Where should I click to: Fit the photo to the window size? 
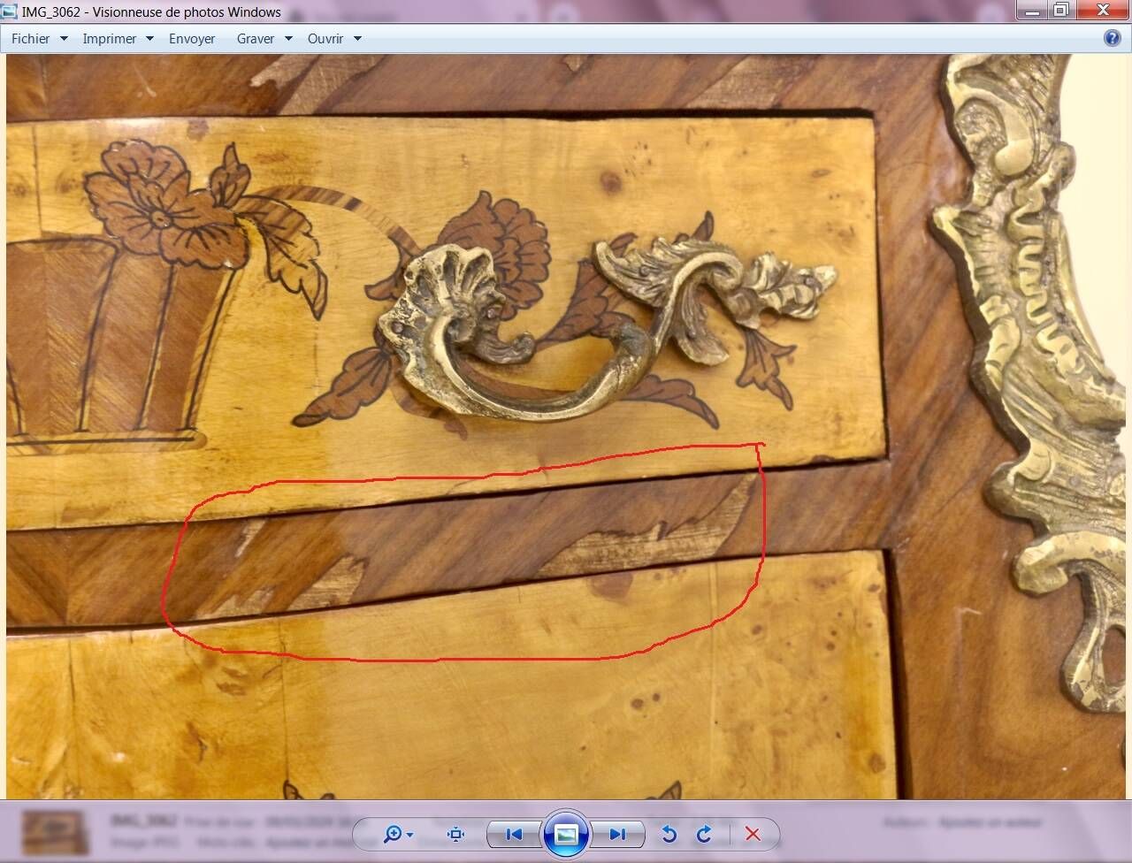(x=455, y=834)
